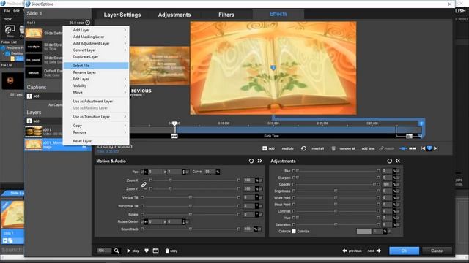Viewport: 469px width, 263px height.
Task: Choose Reset Layer menu item
Action: click(x=96, y=141)
